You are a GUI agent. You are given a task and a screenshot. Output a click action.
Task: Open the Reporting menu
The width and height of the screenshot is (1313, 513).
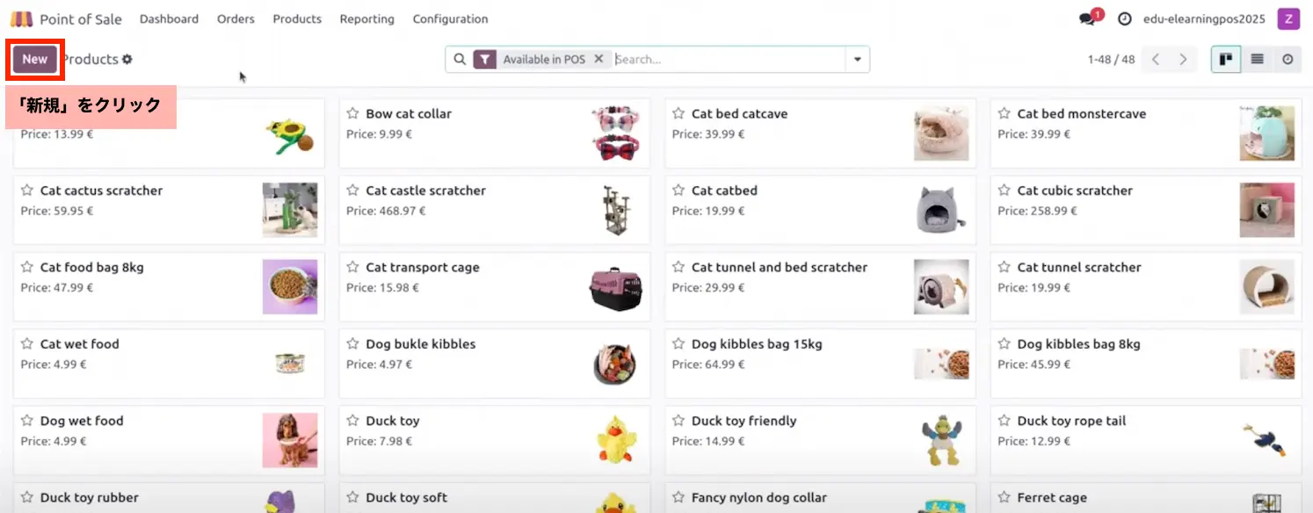pos(366,19)
